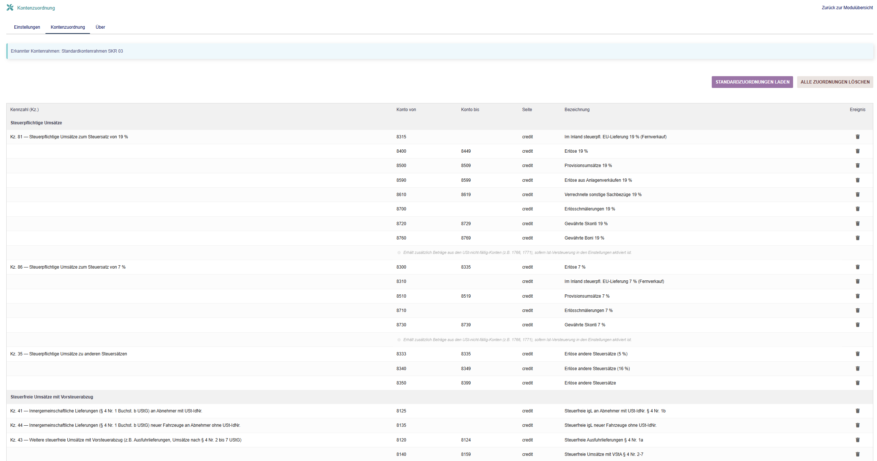Image resolution: width=877 pixels, height=461 pixels.
Task: Delete the Erlöse 19 % row
Action: 857,151
